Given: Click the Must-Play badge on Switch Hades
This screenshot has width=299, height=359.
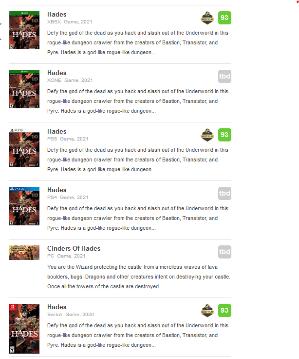Looking at the screenshot, I should 207,310.
